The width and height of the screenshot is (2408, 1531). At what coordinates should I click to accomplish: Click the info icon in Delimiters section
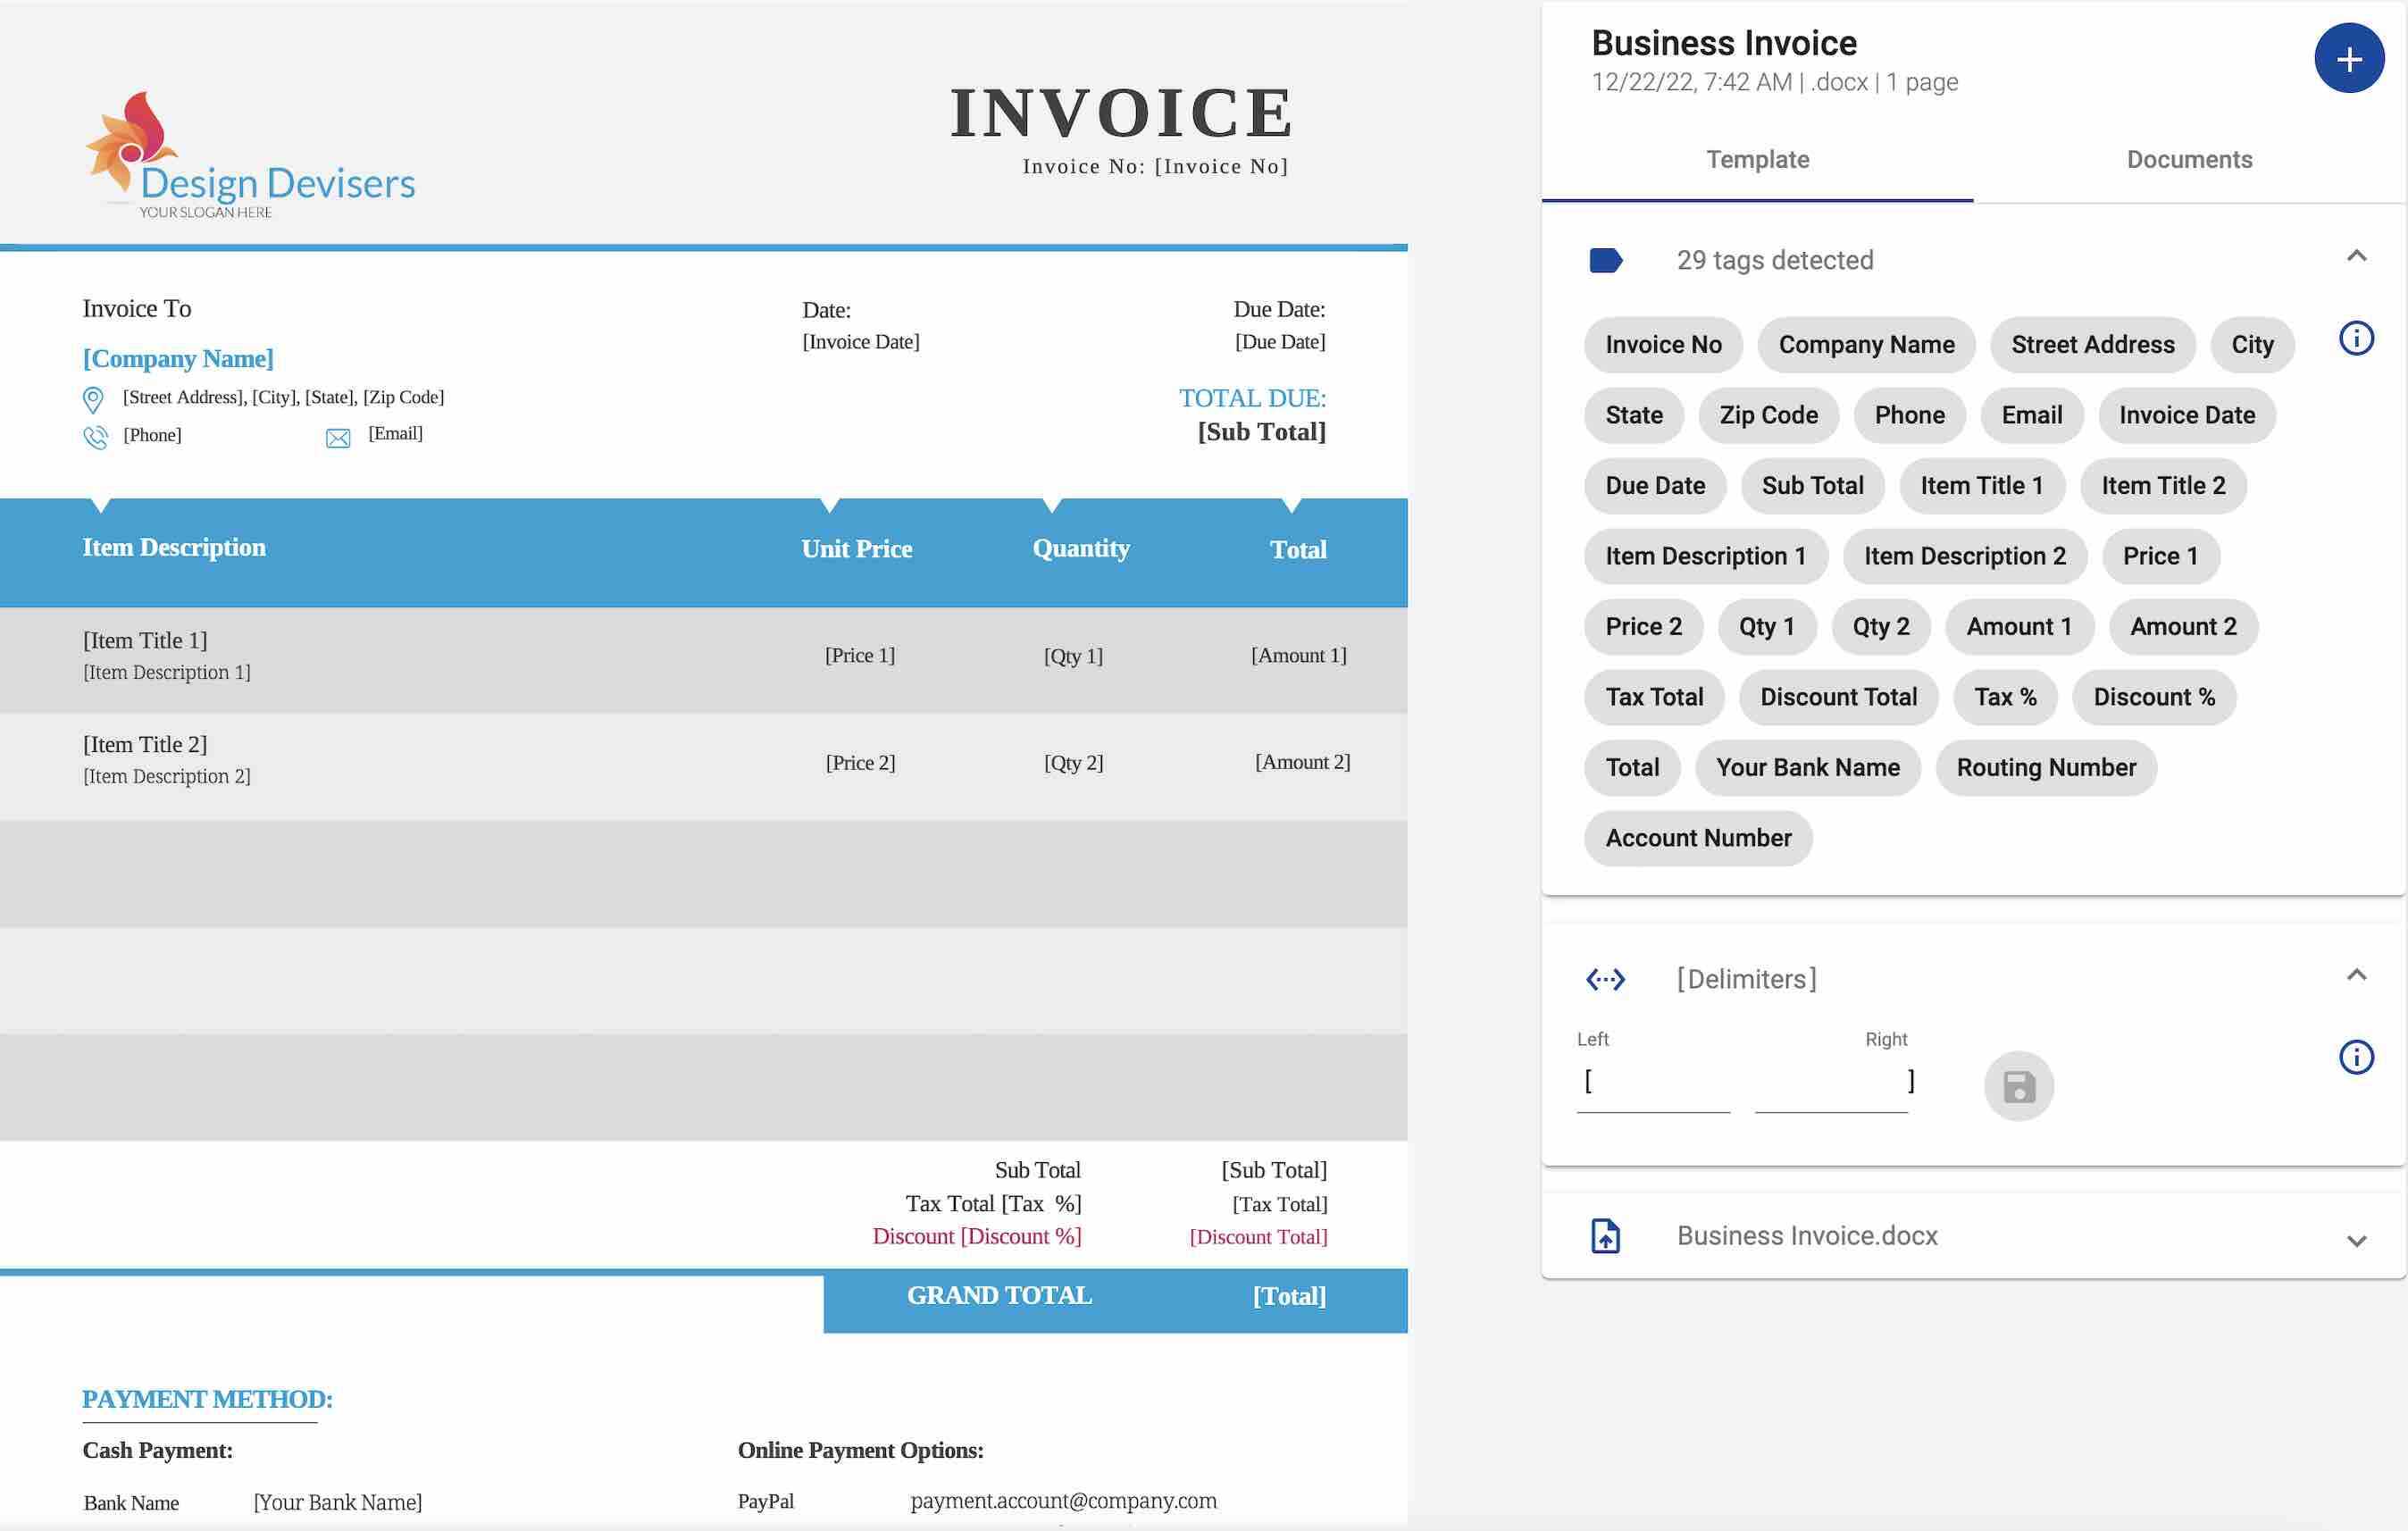(2355, 1057)
